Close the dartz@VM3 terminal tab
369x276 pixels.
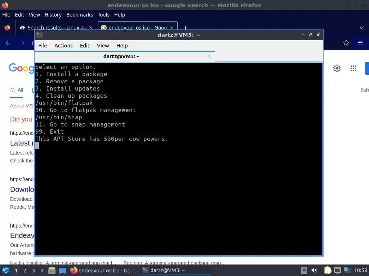click(x=209, y=56)
